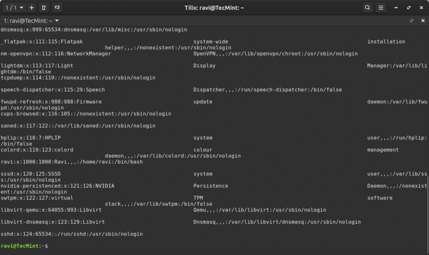Click helper,,,:/nonexistent text

coord(168,48)
